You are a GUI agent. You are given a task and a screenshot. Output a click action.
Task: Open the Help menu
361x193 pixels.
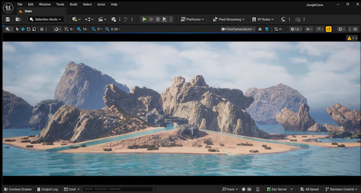114,4
